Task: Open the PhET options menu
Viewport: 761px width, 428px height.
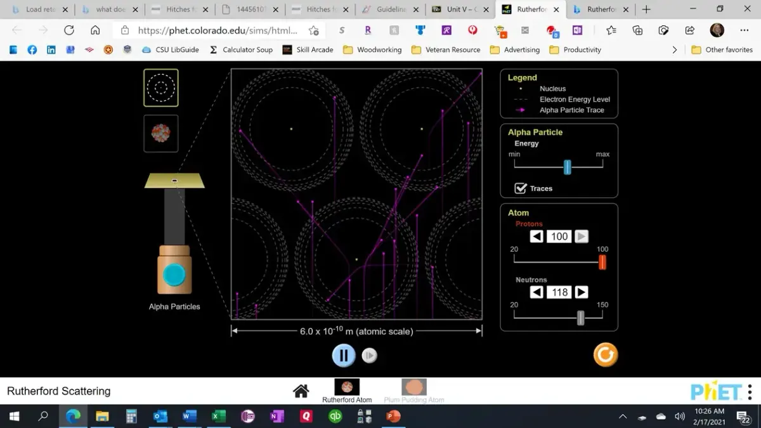Action: tap(750, 391)
